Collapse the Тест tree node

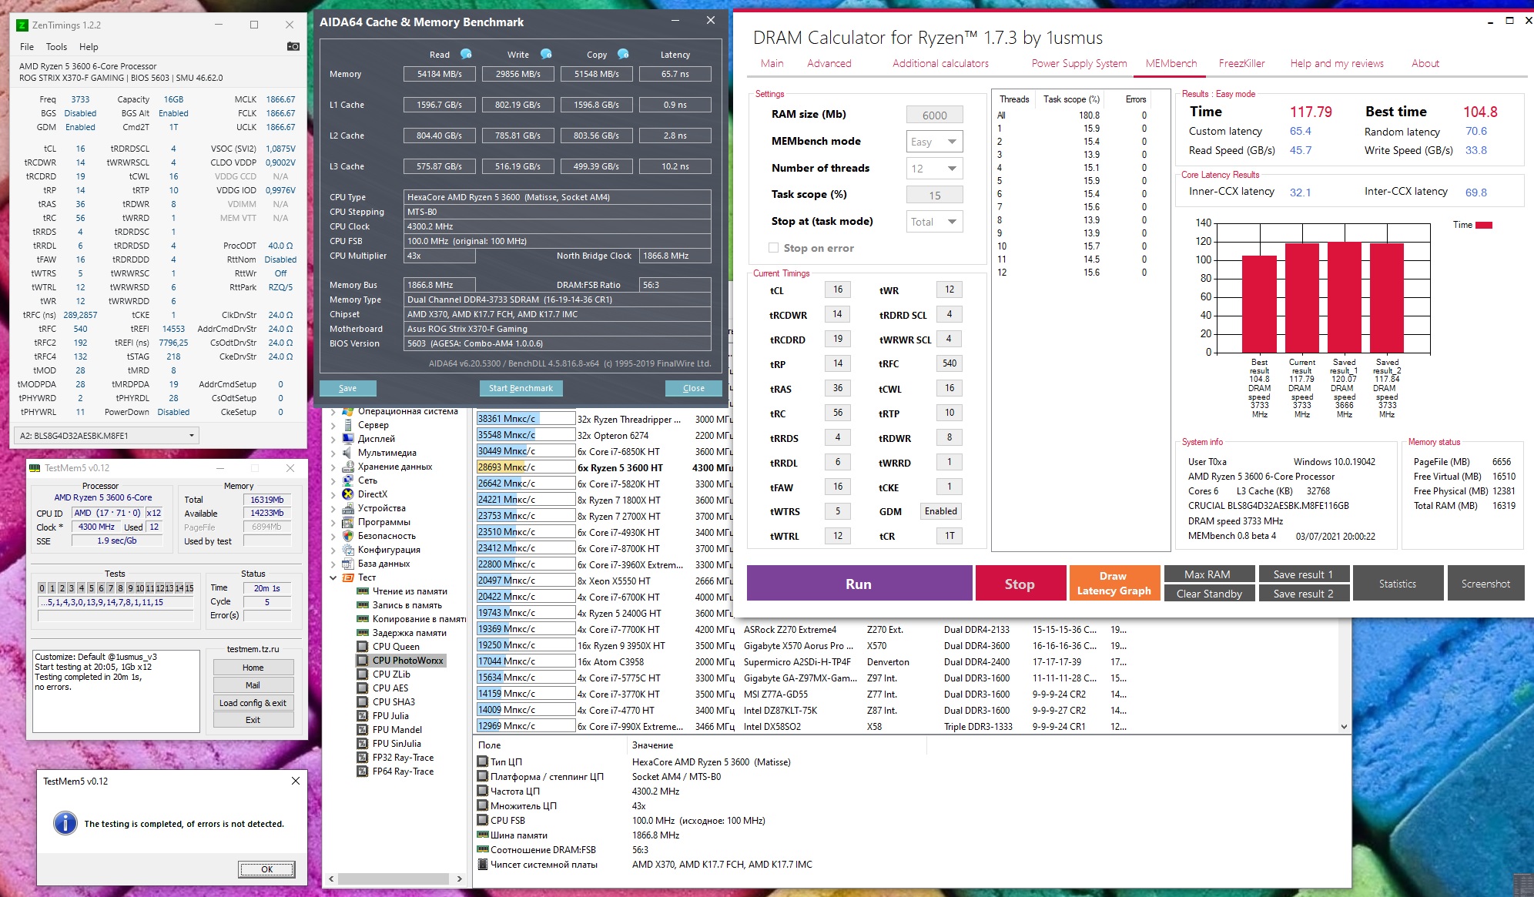[333, 577]
